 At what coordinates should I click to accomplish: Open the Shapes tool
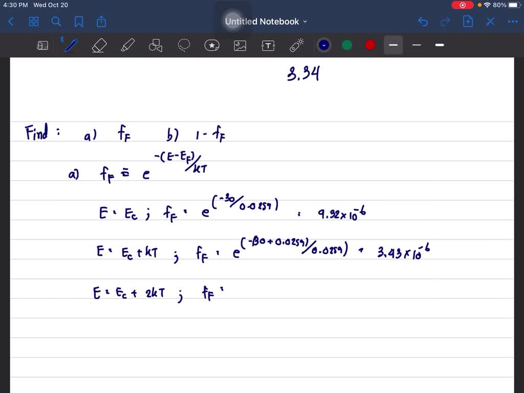[x=155, y=45]
